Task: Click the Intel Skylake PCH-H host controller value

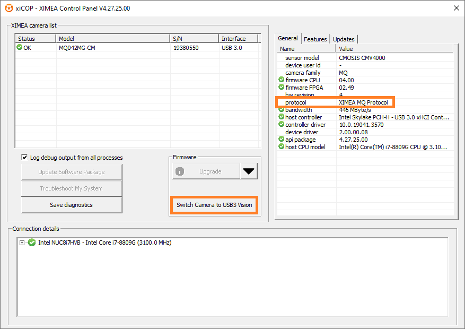Action: [x=394, y=117]
